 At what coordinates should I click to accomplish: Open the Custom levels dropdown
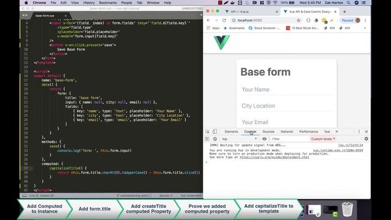[x=323, y=139]
